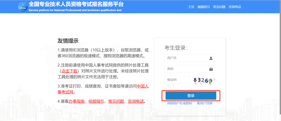This screenshot has height=121, width=281.
Task: Refresh the captcha image showing 83269
Action: click(x=204, y=80)
